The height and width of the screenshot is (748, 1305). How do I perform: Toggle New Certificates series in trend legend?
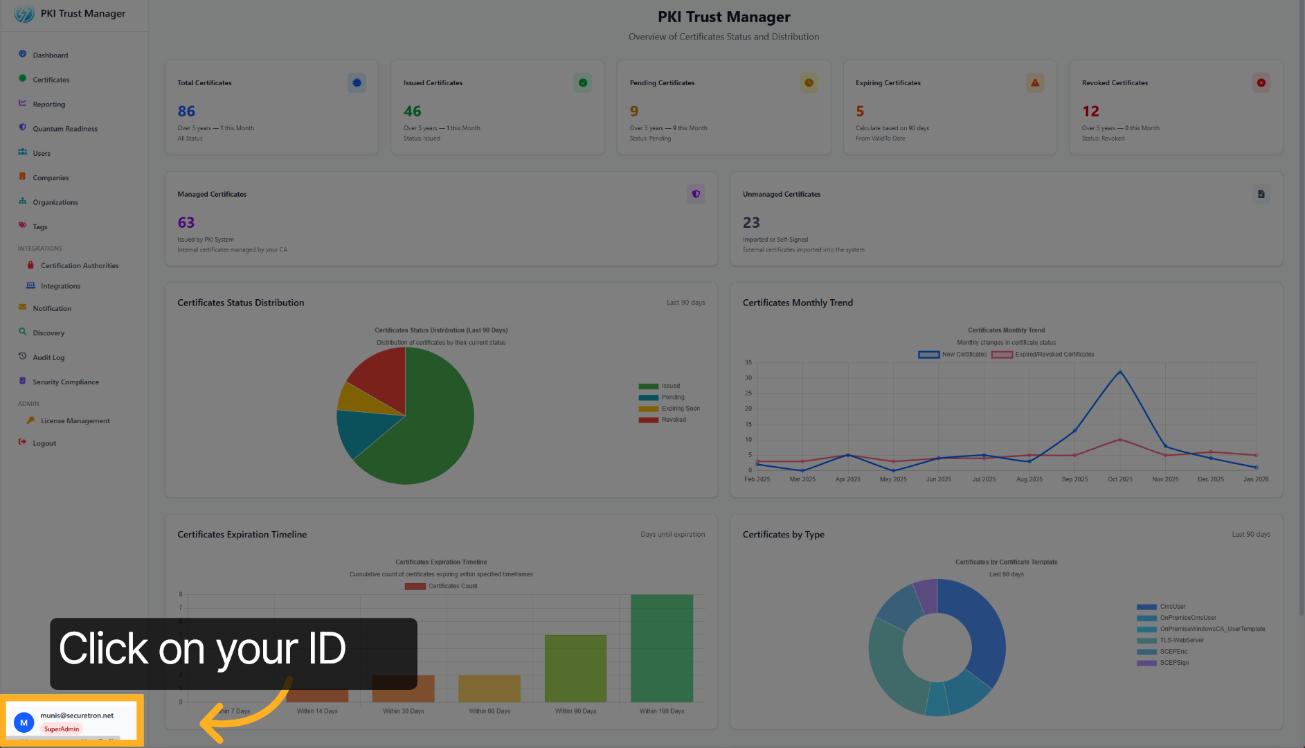[953, 355]
